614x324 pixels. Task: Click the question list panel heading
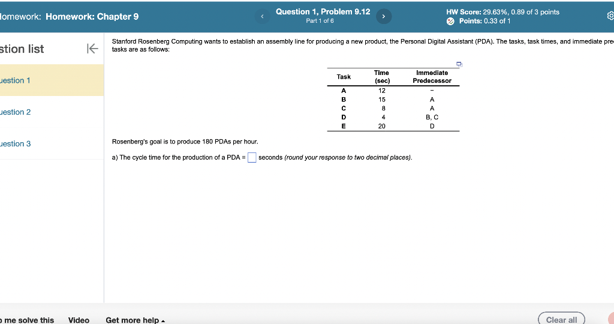[x=22, y=49]
